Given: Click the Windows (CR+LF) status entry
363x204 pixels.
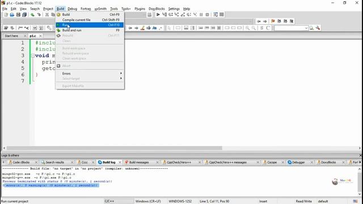Looking at the screenshot, I should [x=148, y=201].
